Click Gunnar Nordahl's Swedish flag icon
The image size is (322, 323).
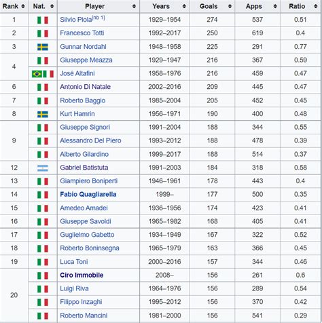(x=43, y=47)
